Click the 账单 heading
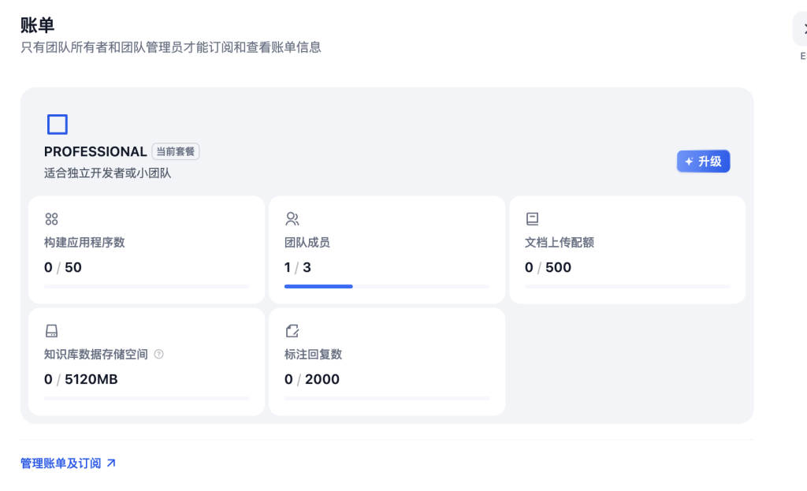Viewport: 807px width, 491px height. pyautogui.click(x=37, y=25)
